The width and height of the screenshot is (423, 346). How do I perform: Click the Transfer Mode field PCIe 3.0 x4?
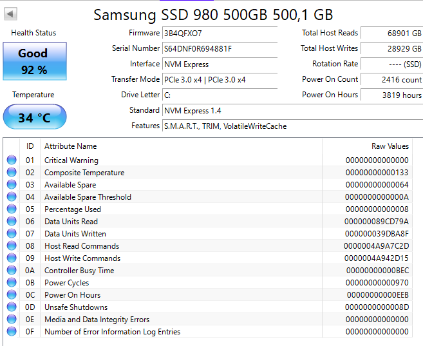(220, 80)
